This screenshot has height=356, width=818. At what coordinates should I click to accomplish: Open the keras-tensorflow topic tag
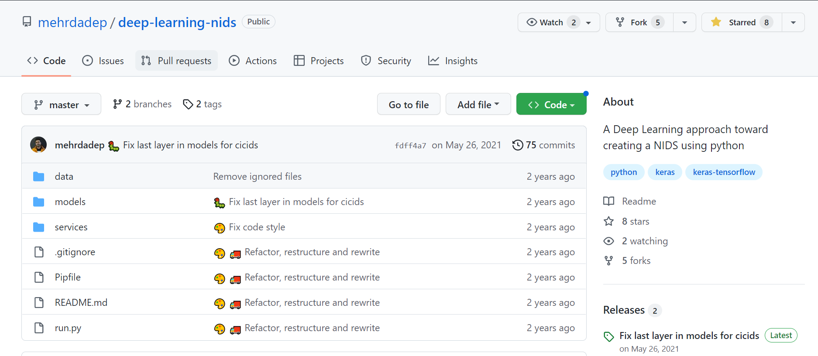[x=724, y=172]
